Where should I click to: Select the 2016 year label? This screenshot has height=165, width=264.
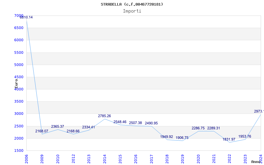click(136, 159)
